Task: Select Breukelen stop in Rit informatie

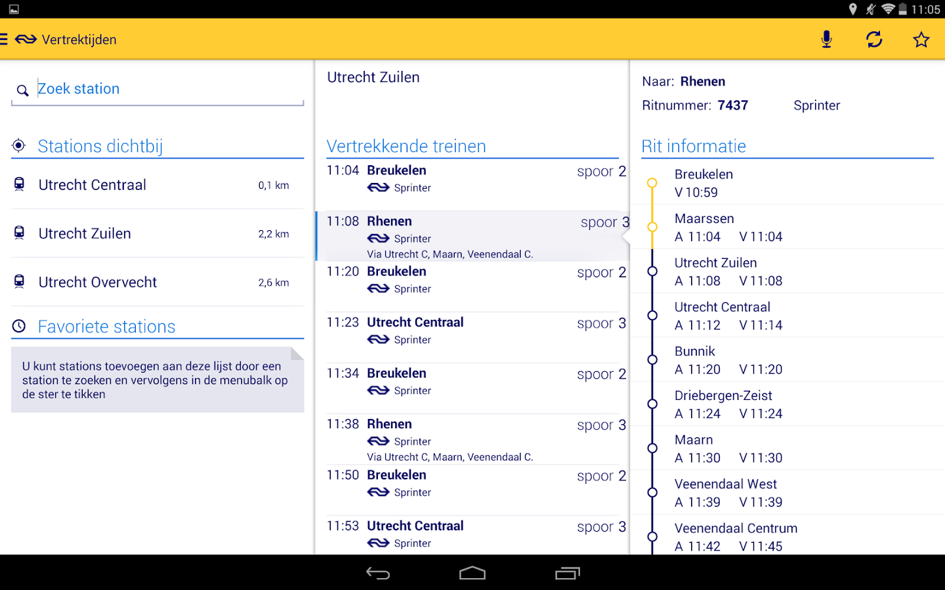Action: [x=787, y=183]
